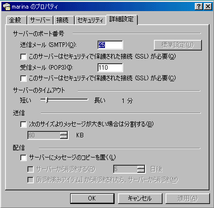Enable SSL for outgoing SMTP server
Image resolution: width=214 pixels, height=208 pixels.
[23, 57]
